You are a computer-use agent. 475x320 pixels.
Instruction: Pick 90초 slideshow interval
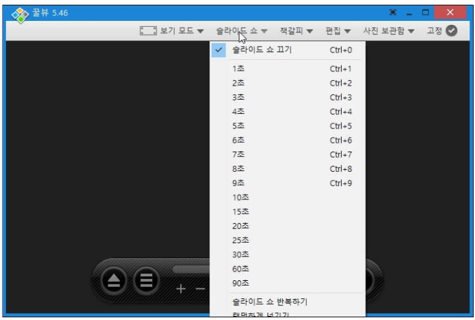(x=288, y=283)
